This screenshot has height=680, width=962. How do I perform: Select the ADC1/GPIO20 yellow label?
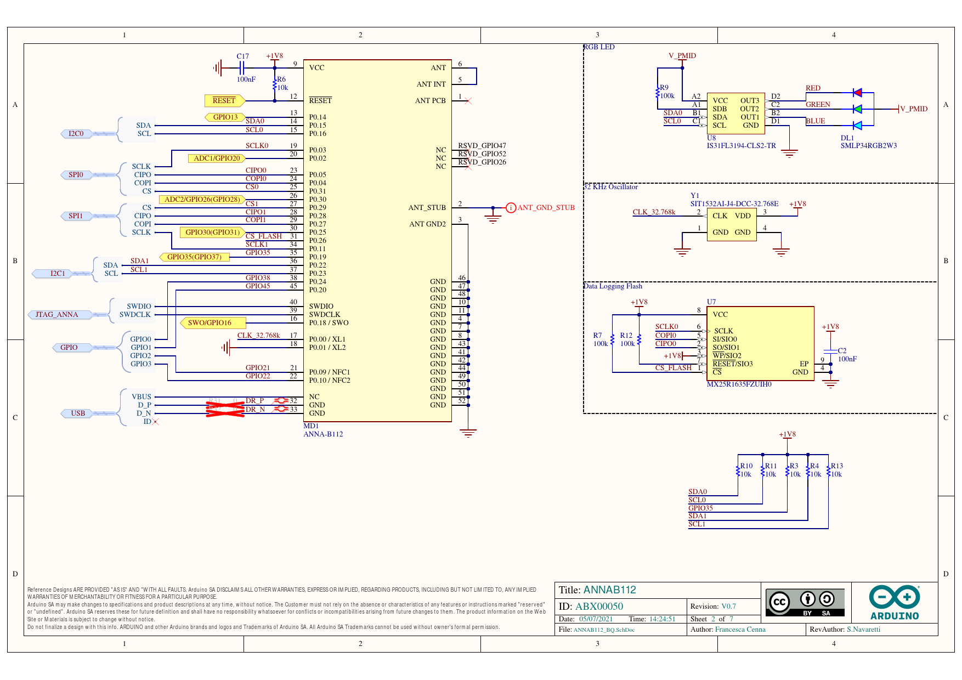tap(217, 158)
